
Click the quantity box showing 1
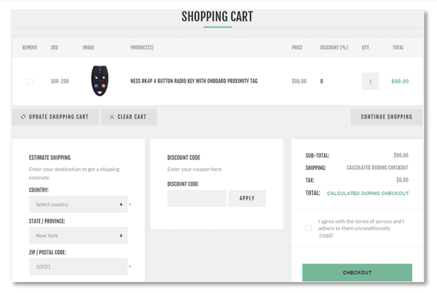tap(371, 81)
